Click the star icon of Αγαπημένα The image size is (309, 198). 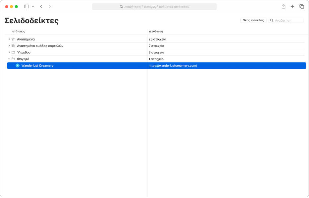[x=13, y=39]
